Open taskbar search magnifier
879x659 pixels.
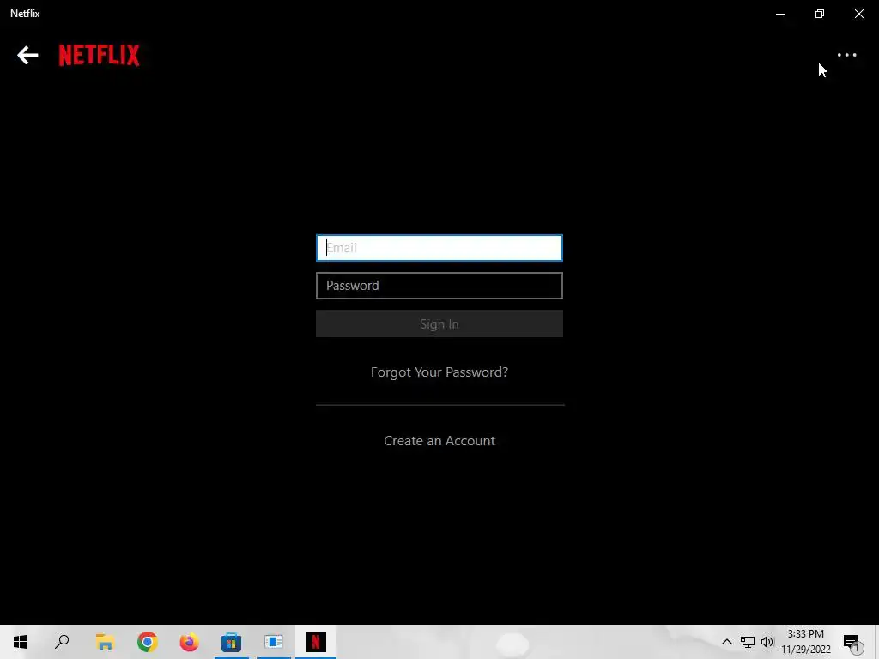click(x=62, y=642)
